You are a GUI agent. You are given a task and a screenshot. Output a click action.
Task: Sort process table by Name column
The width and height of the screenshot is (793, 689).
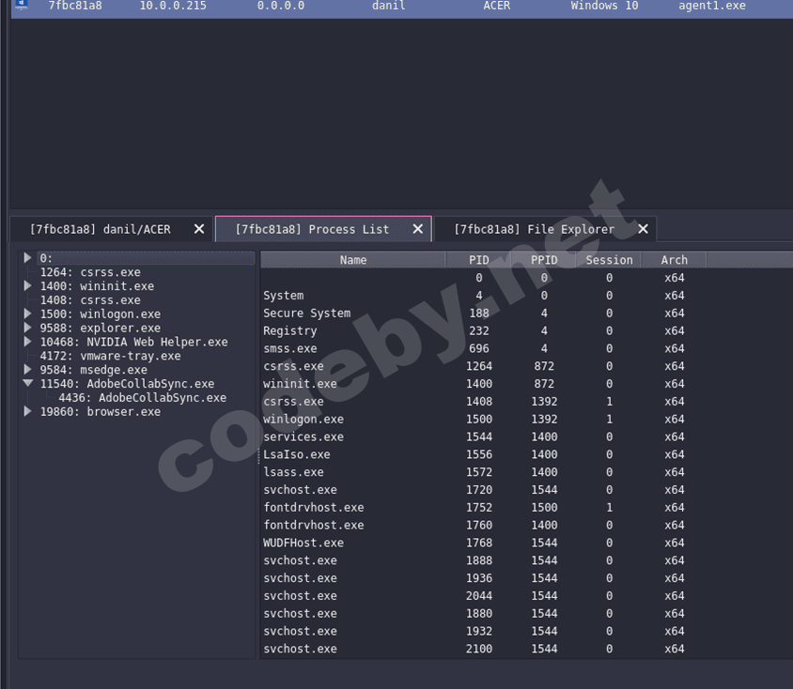(353, 260)
